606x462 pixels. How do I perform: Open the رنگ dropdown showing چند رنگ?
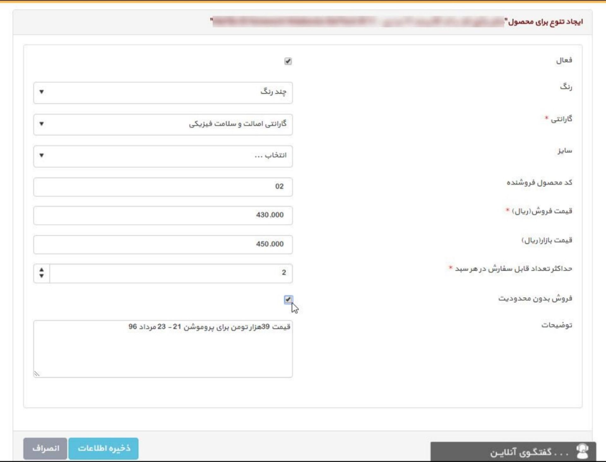point(163,93)
